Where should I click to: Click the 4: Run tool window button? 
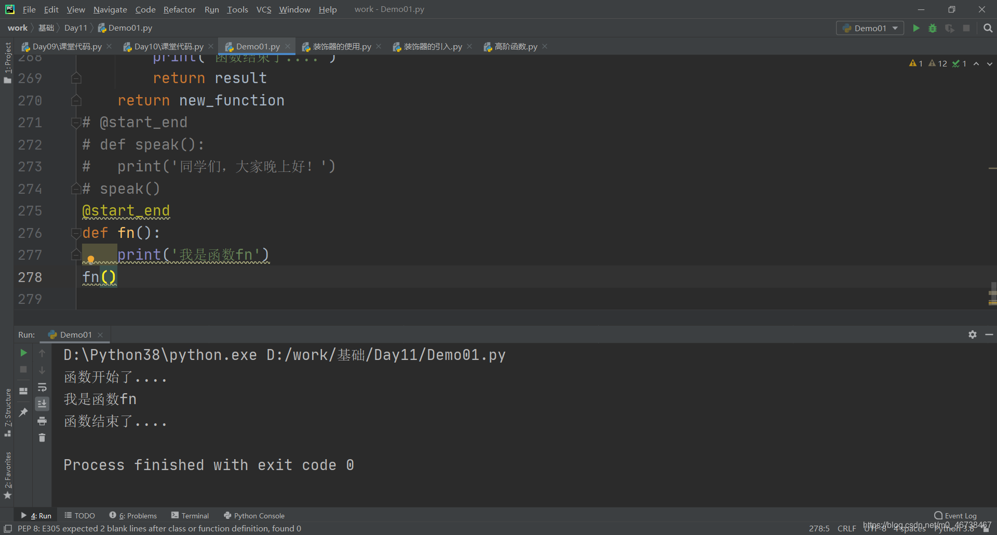pyautogui.click(x=36, y=515)
